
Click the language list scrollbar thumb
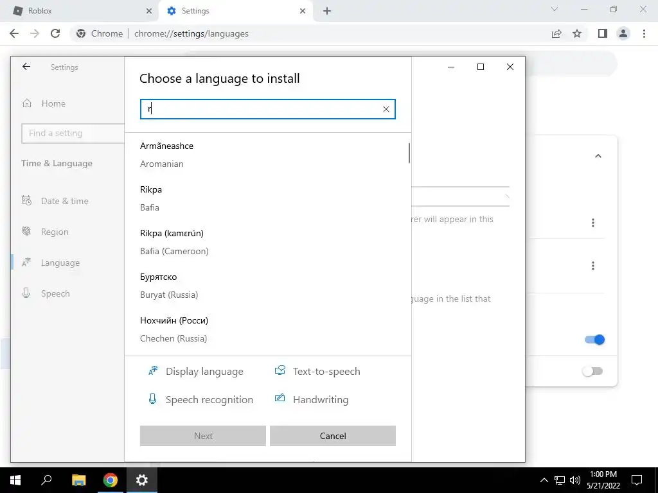point(409,153)
